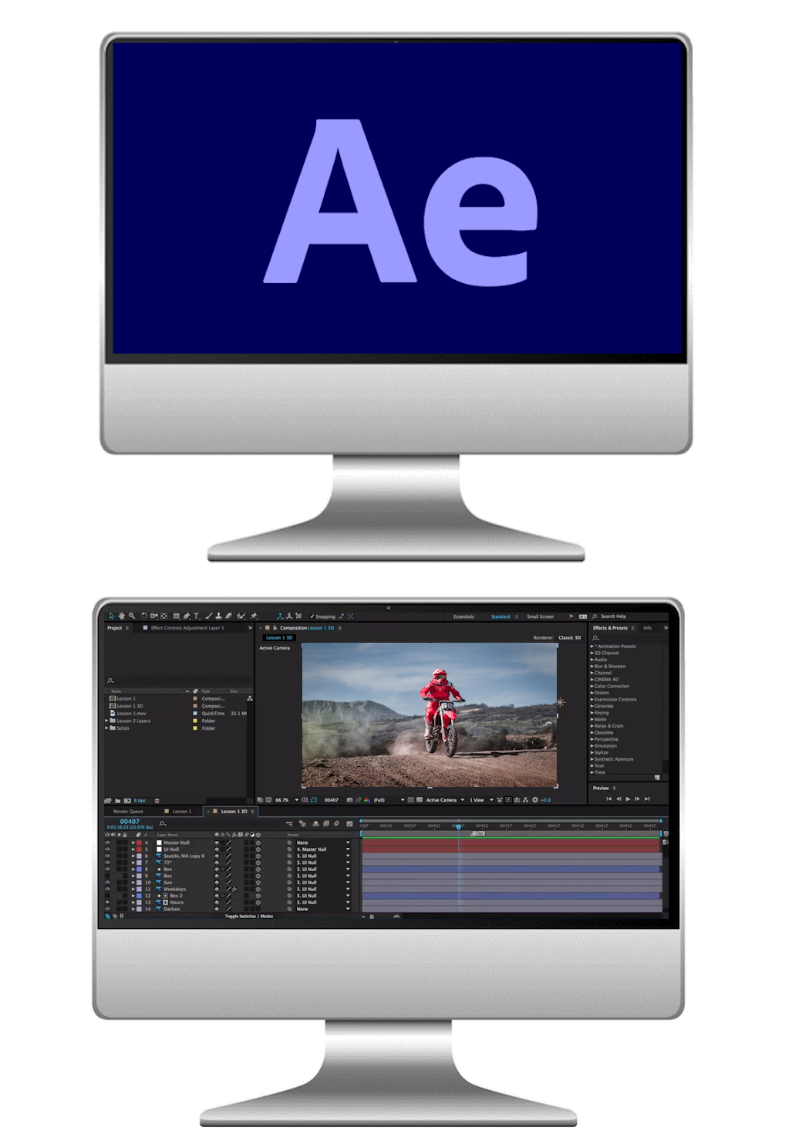
Task: Click Toggle Switches / Modes
Action: (x=249, y=917)
